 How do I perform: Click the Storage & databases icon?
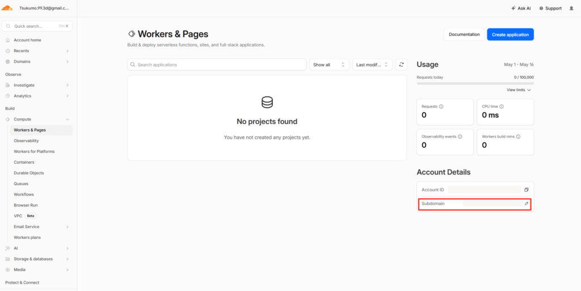pos(8,259)
